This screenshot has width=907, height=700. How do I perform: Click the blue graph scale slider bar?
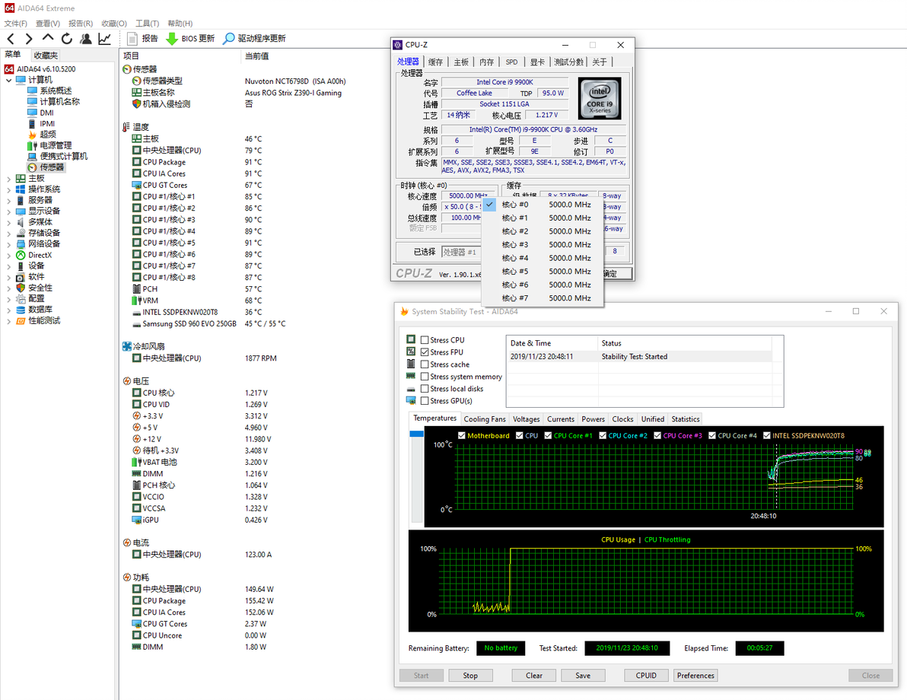click(416, 433)
